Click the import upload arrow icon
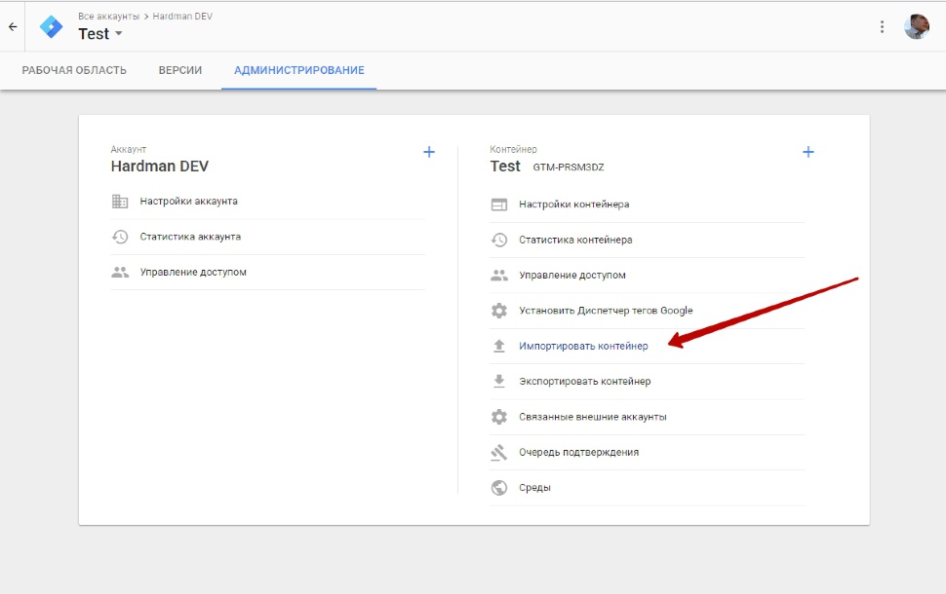The width and height of the screenshot is (946, 594). [499, 346]
